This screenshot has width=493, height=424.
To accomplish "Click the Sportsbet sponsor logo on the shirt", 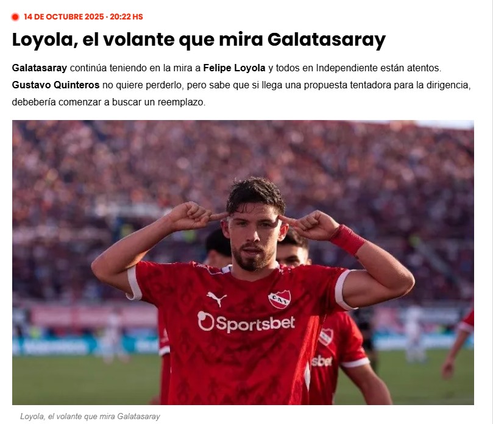I will click(x=246, y=322).
